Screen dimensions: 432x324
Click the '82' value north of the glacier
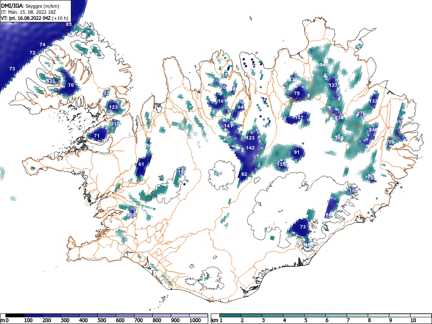click(x=244, y=174)
